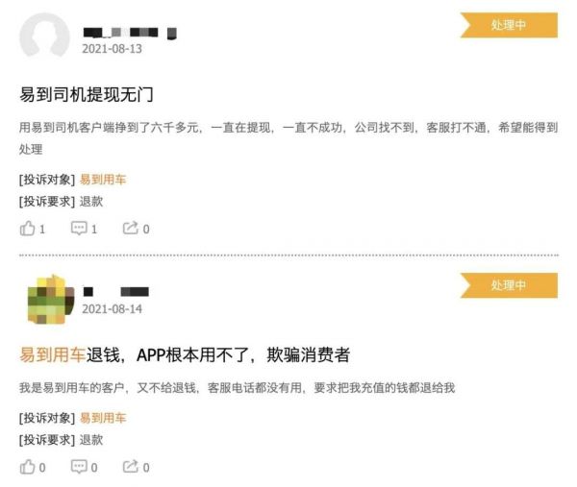
Task: Open second complaint username above 2021-08-14
Action: (x=116, y=292)
